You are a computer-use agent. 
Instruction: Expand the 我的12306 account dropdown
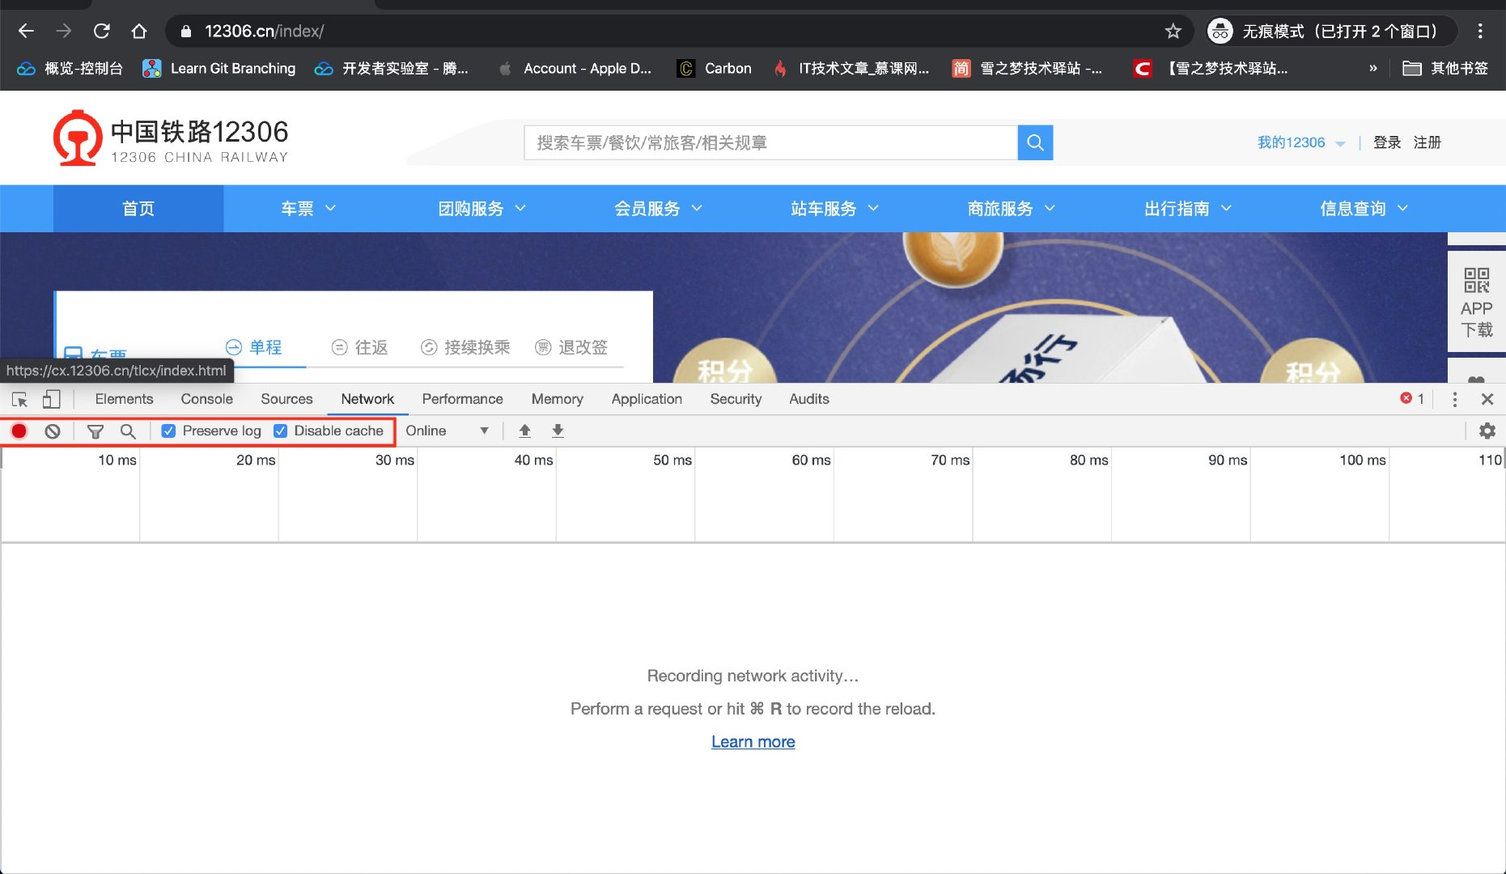click(1301, 142)
